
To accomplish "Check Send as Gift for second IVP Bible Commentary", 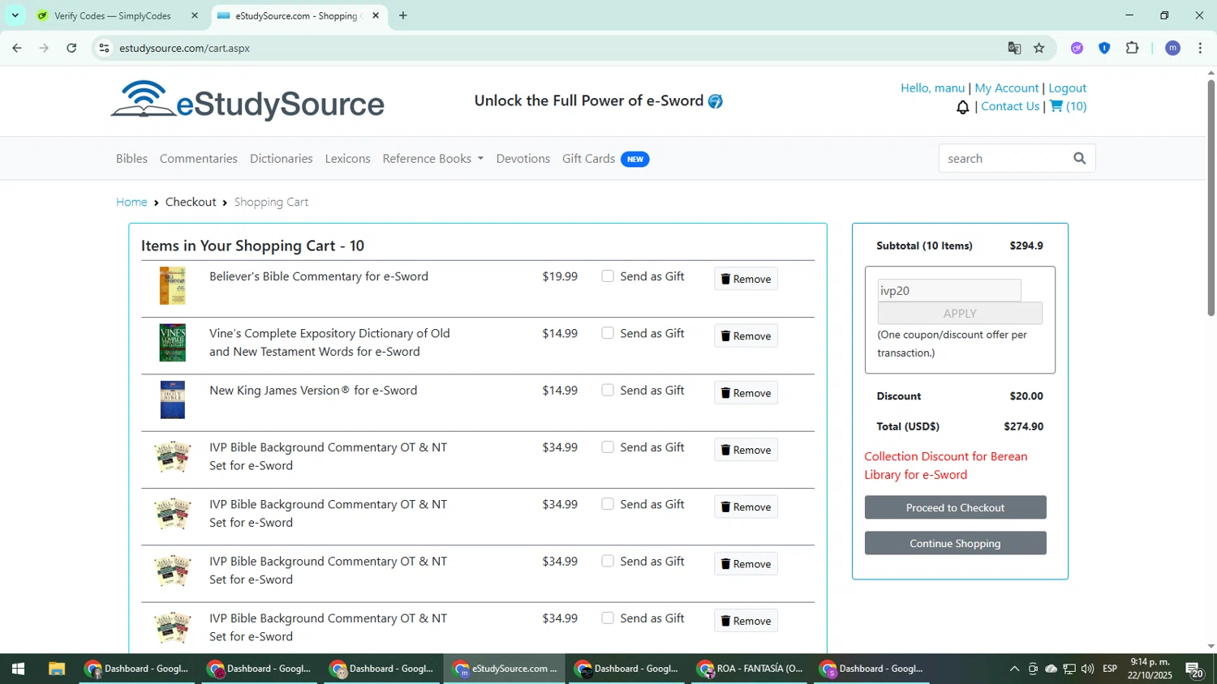I will tap(607, 504).
